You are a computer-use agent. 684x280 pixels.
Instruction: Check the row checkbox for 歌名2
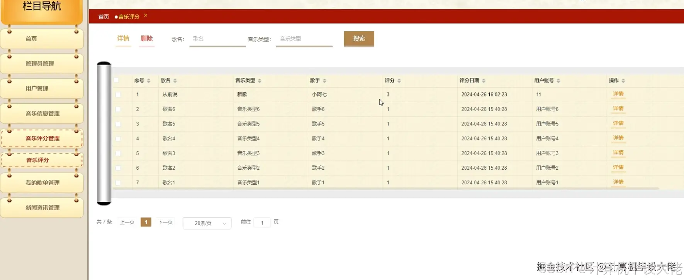click(x=118, y=168)
